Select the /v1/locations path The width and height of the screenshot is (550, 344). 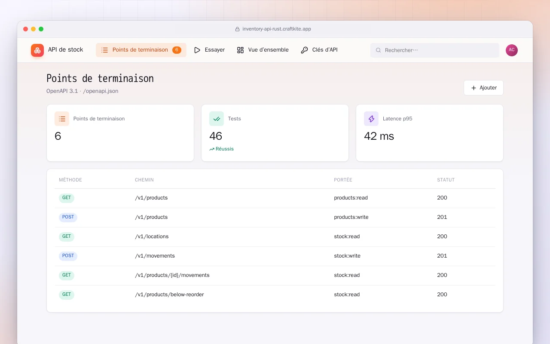pyautogui.click(x=152, y=236)
